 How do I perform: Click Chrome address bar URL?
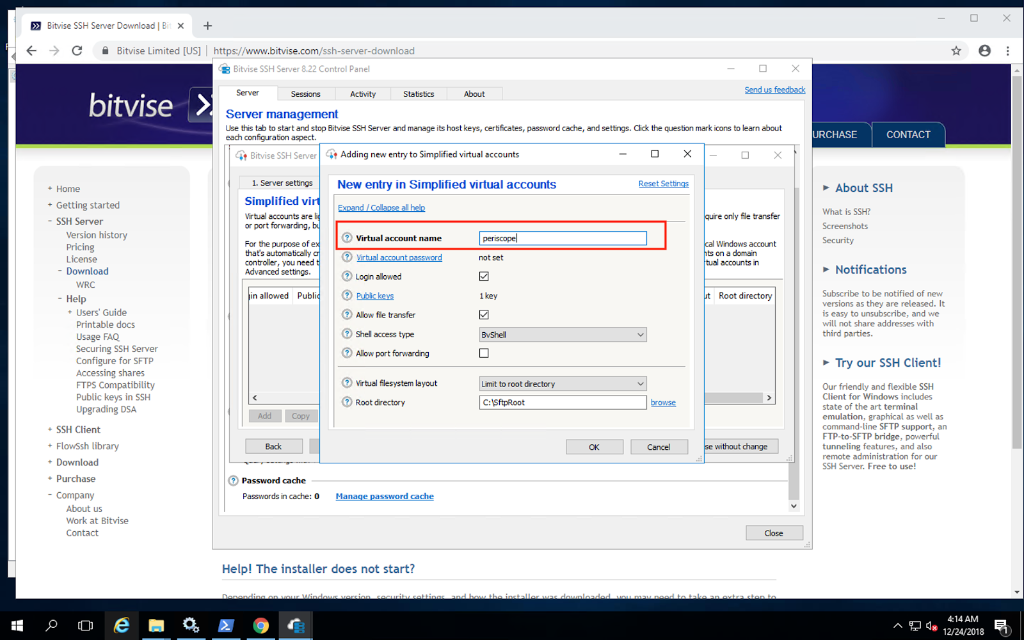[314, 51]
